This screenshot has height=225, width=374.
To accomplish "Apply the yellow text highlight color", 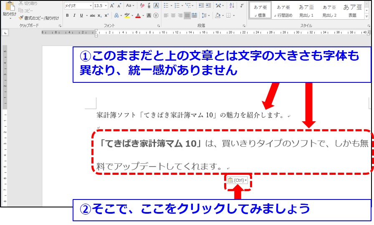I will click(127, 16).
